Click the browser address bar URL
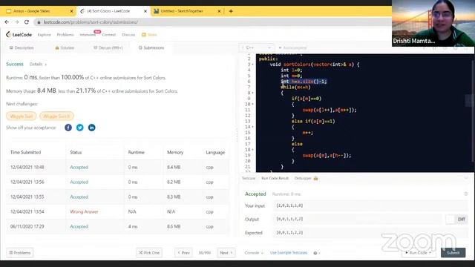Viewport: 475px width, 267px height. 91,22
